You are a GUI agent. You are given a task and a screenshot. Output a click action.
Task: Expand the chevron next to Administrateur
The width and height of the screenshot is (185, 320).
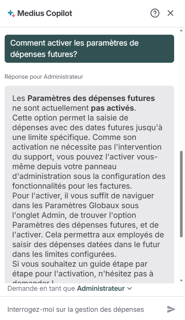pyautogui.click(x=130, y=288)
